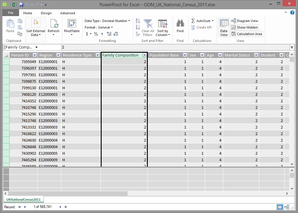
Task: Collapse the ribbon with the chevron
Action: 286,12
